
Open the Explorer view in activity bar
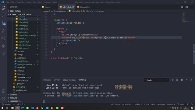pyautogui.click(x=3, y=8)
